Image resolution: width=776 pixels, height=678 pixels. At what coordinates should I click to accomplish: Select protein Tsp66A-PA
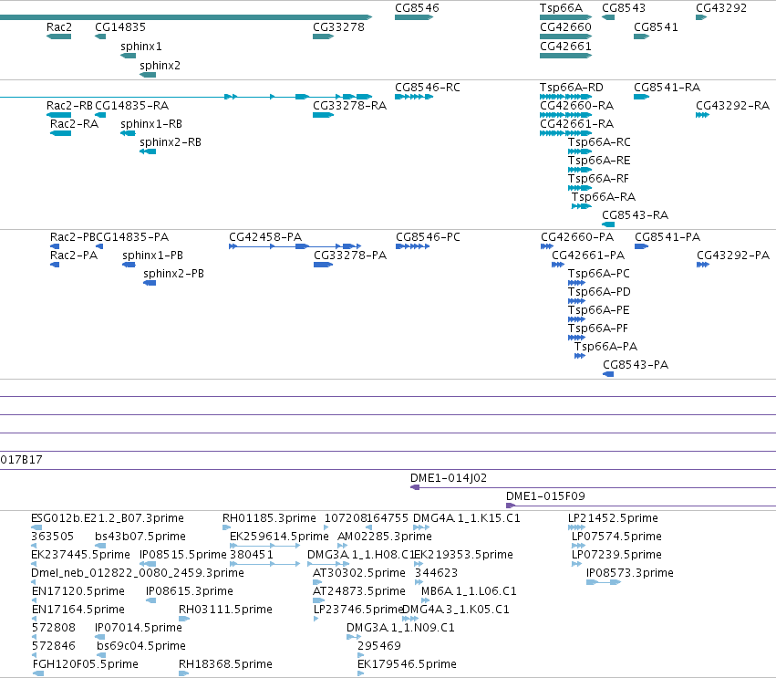[580, 356]
